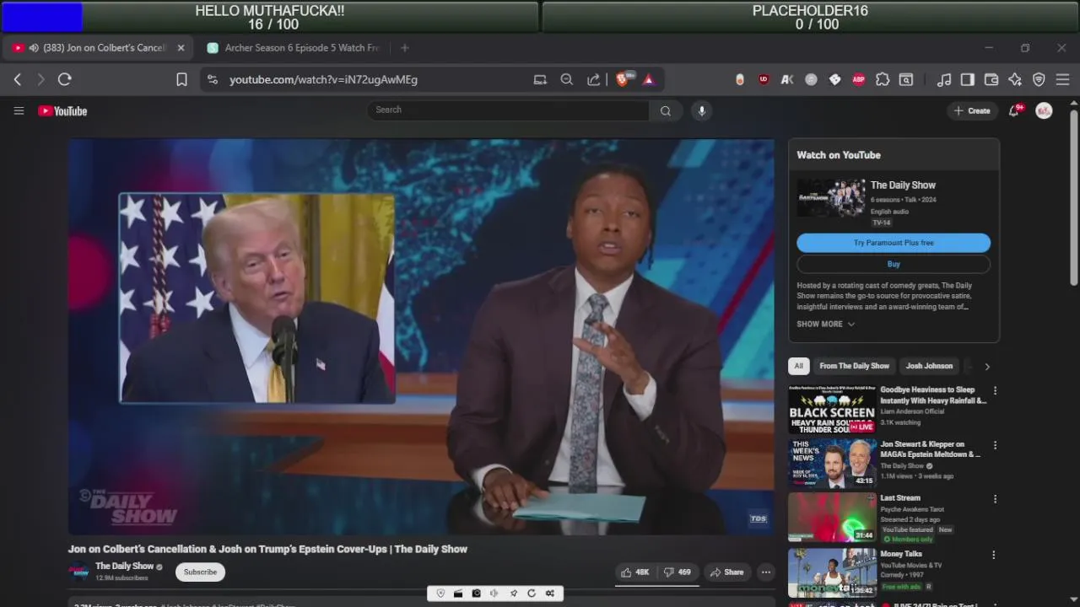View site information icon in address bar
Screen dimensions: 1080x607
[213, 79]
